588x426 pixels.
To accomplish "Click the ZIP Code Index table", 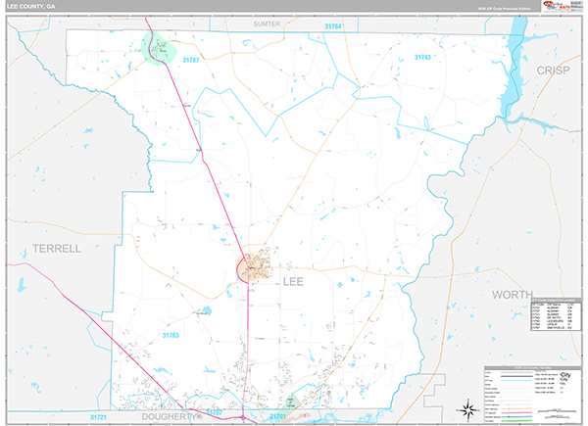I will [x=556, y=314].
